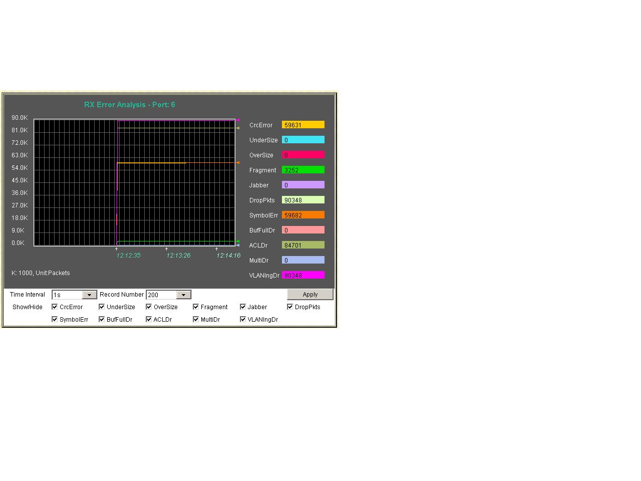The height and width of the screenshot is (481, 641).
Task: Toggle the SymbolErr checkbox
Action: click(x=55, y=319)
